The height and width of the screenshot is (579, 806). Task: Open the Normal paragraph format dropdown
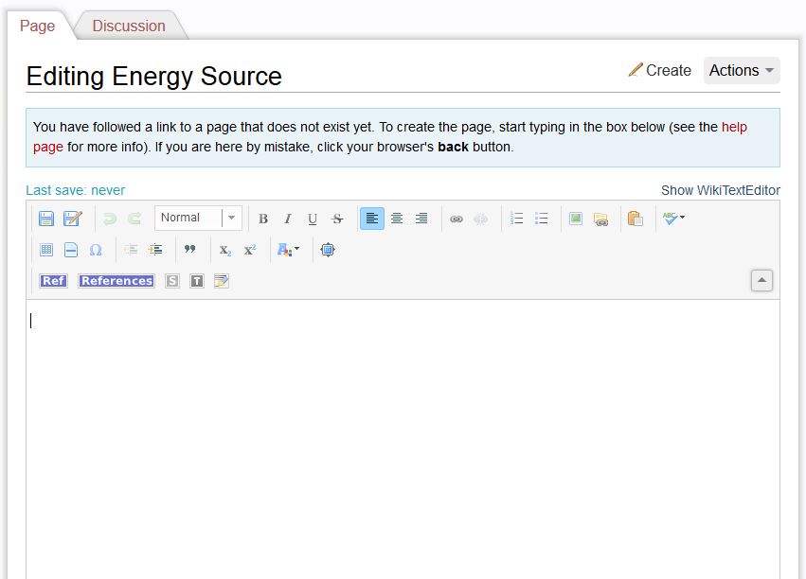(x=198, y=218)
